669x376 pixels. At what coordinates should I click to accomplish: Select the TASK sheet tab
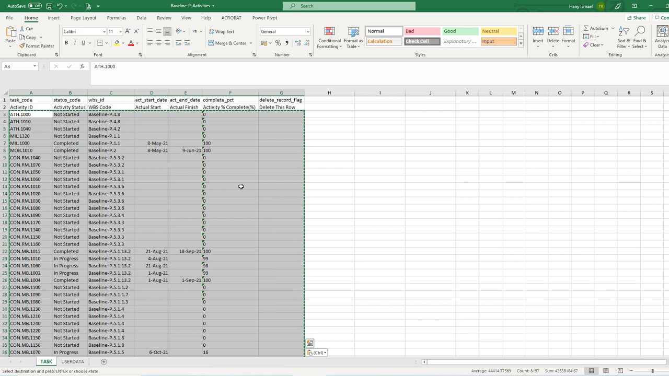coord(46,361)
